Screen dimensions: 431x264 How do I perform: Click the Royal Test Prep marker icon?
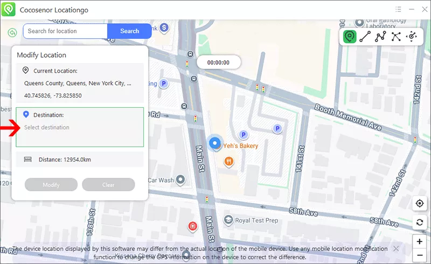(228, 220)
